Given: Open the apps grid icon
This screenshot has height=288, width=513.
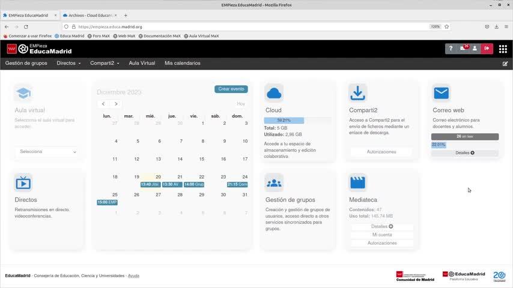Looking at the screenshot, I should [503, 49].
